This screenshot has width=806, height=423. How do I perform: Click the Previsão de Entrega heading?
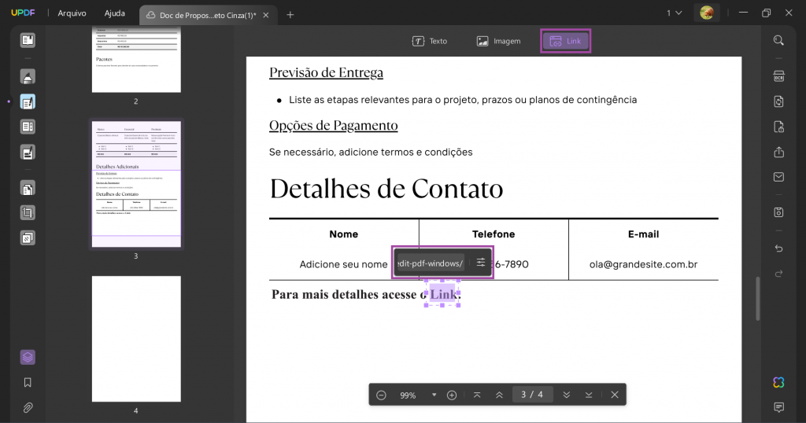pyautogui.click(x=326, y=73)
